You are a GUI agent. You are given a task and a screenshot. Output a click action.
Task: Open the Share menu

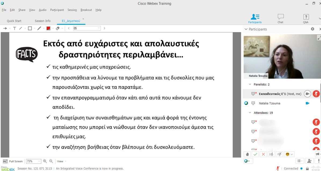coord(22,10)
